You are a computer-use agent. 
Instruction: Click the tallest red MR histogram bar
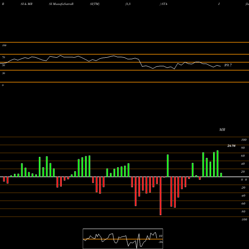pyautogui.click(x=160, y=196)
